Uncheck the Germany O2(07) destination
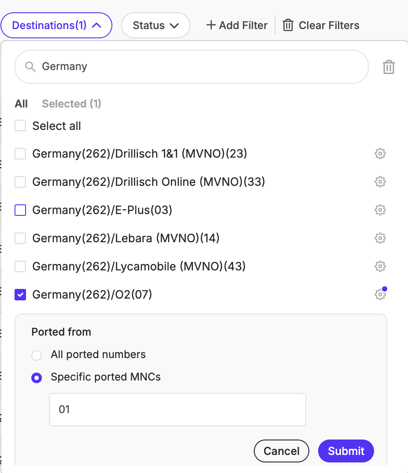This screenshot has height=473, width=408. [20, 294]
